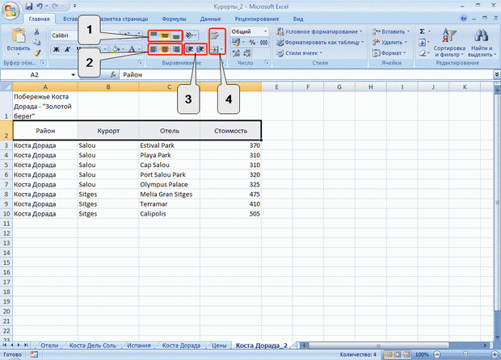
Task: Activate the Format Painter brush
Action: pos(36,53)
